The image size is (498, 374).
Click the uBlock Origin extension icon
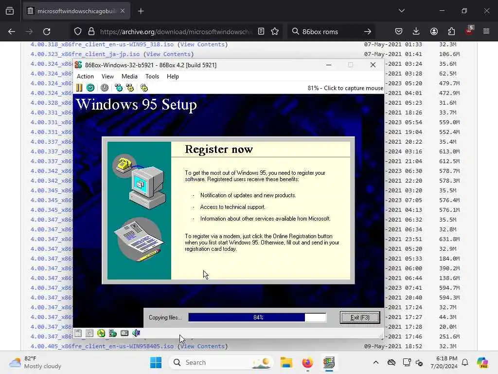(469, 31)
